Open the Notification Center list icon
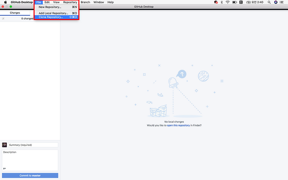Image resolution: width=288 pixels, height=180 pixels. (x=282, y=2)
